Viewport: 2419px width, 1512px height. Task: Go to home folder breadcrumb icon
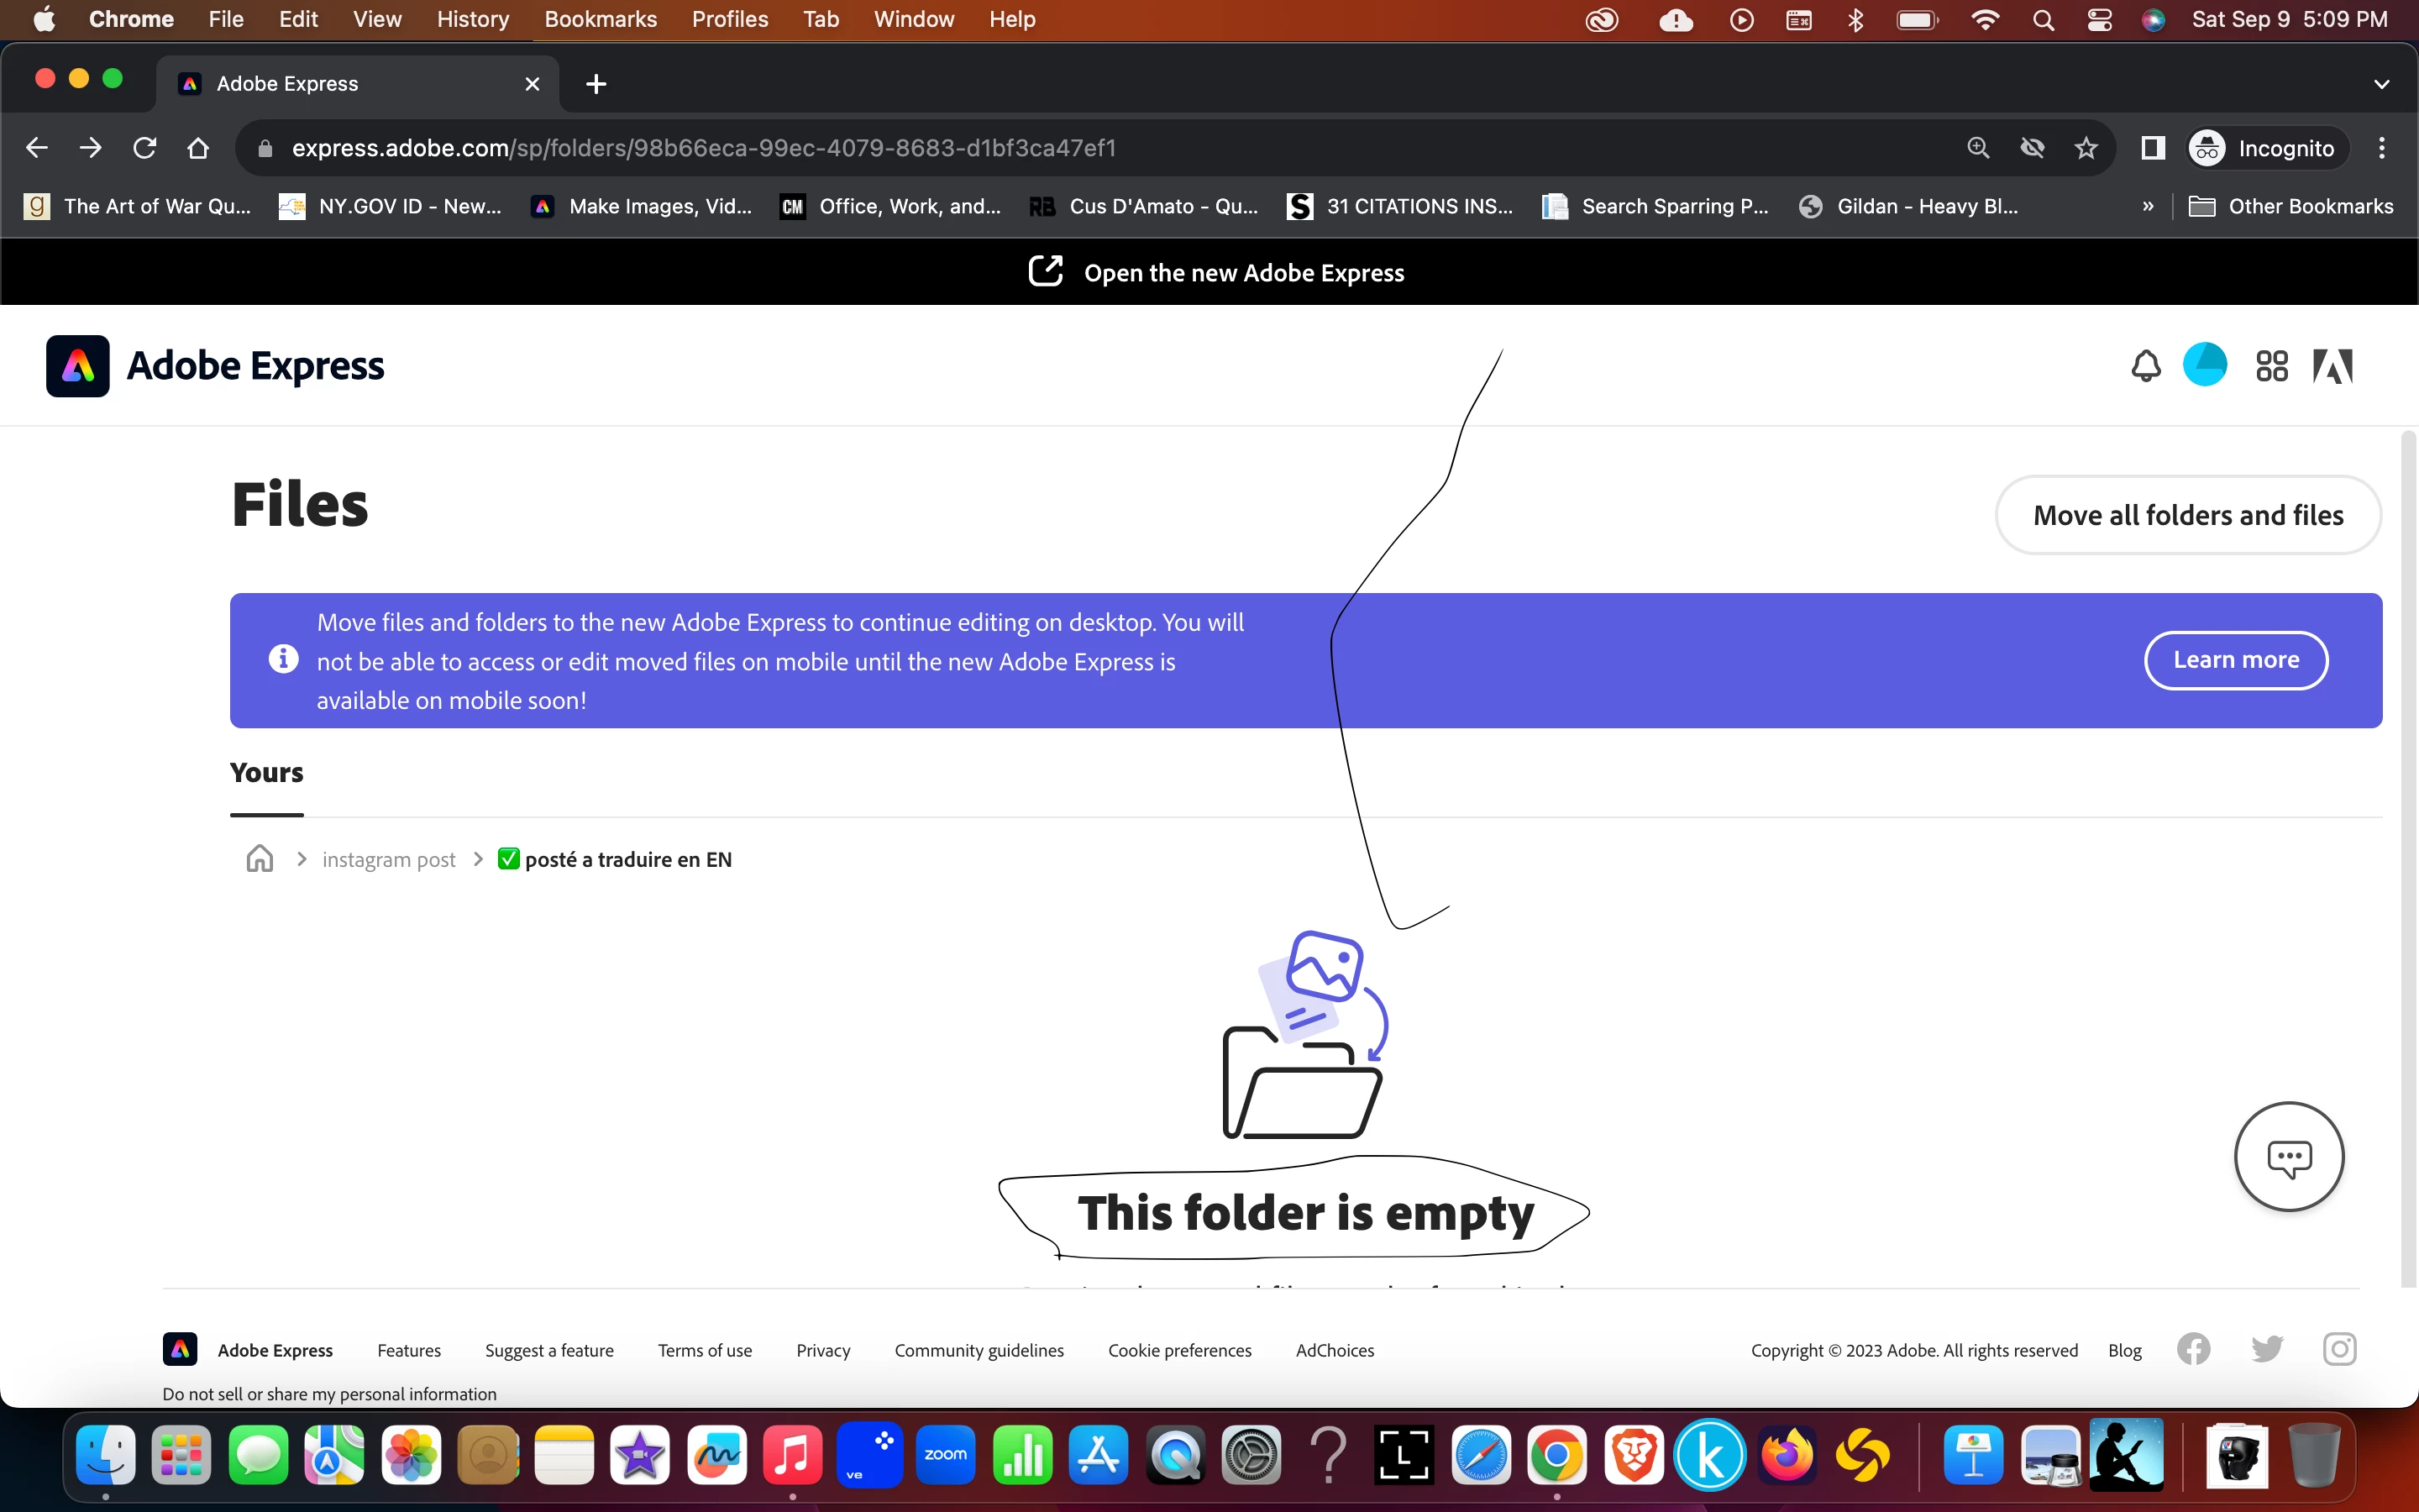pyautogui.click(x=260, y=859)
